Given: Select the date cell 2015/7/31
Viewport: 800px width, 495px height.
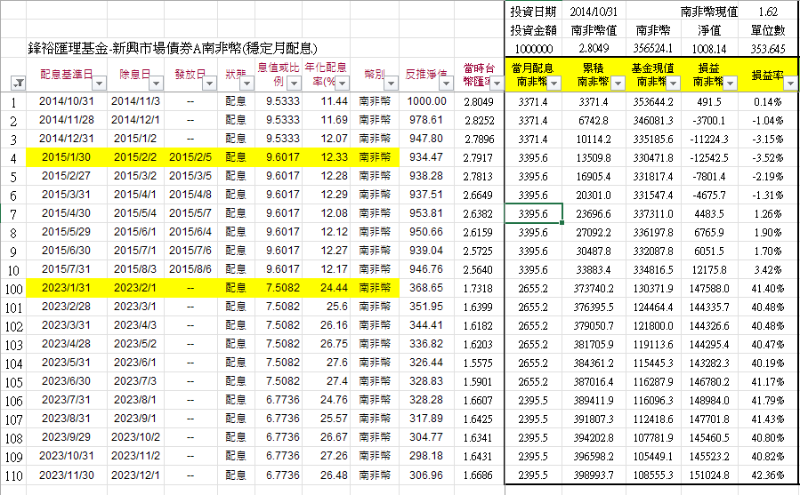Looking at the screenshot, I should tap(67, 268).
